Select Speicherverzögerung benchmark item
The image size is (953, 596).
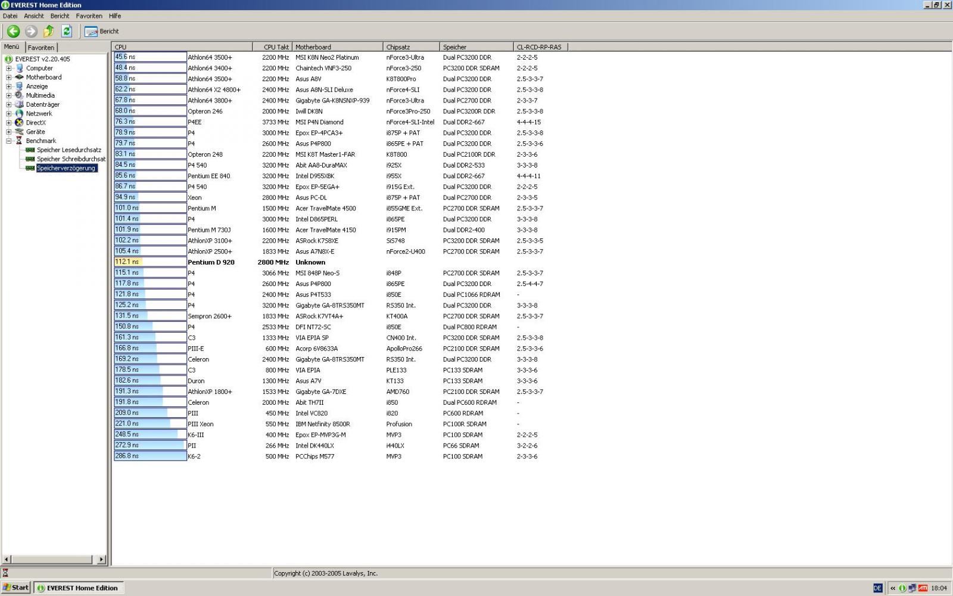click(x=66, y=168)
